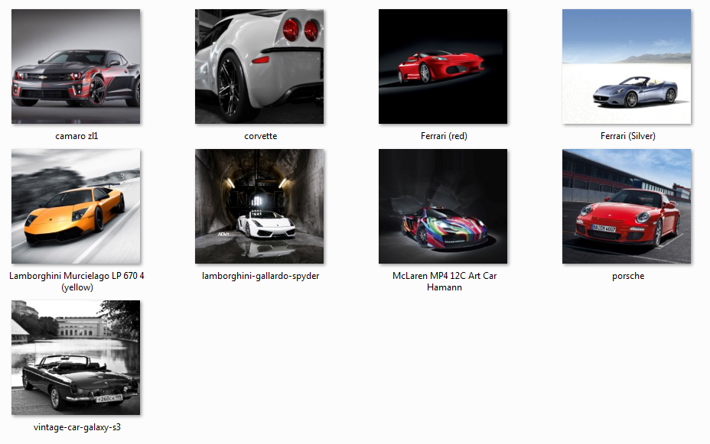Choose the multicolored McLaren Art Car thumbnail
Screen dimensions: 710x444
coord(443,206)
